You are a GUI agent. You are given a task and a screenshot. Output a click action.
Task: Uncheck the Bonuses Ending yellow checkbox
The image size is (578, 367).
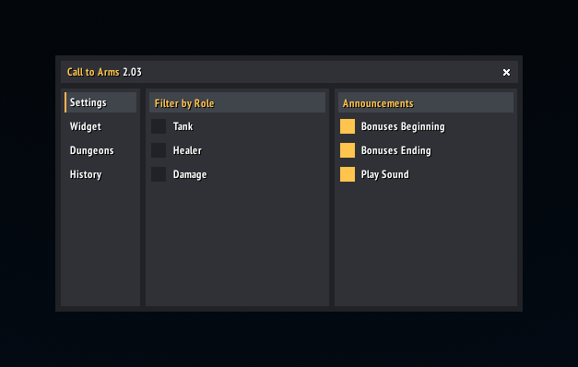pos(348,150)
